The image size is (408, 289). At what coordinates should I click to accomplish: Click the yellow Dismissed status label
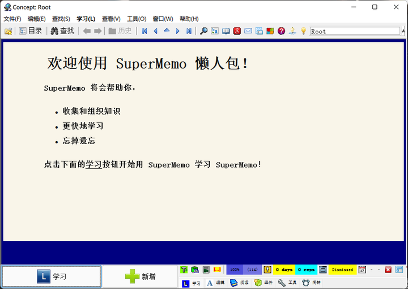click(x=342, y=270)
